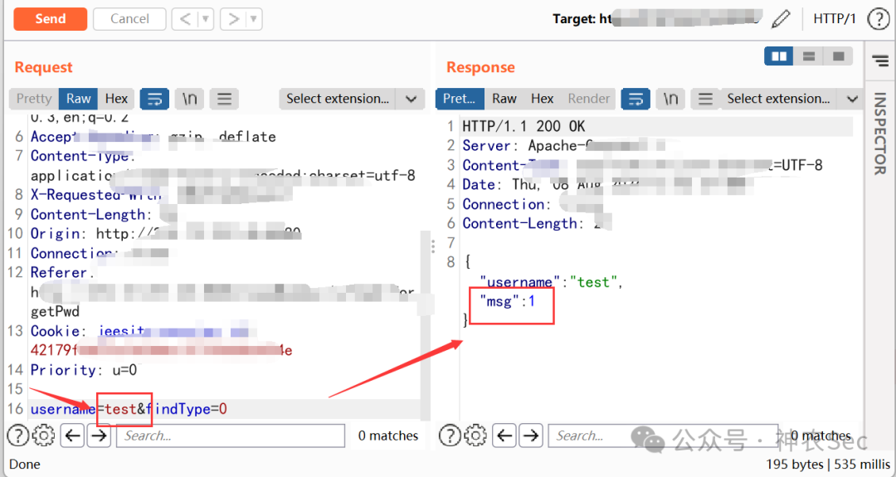Click the Server: Apache response header
Screen dimensions: 896x477
coord(562,146)
